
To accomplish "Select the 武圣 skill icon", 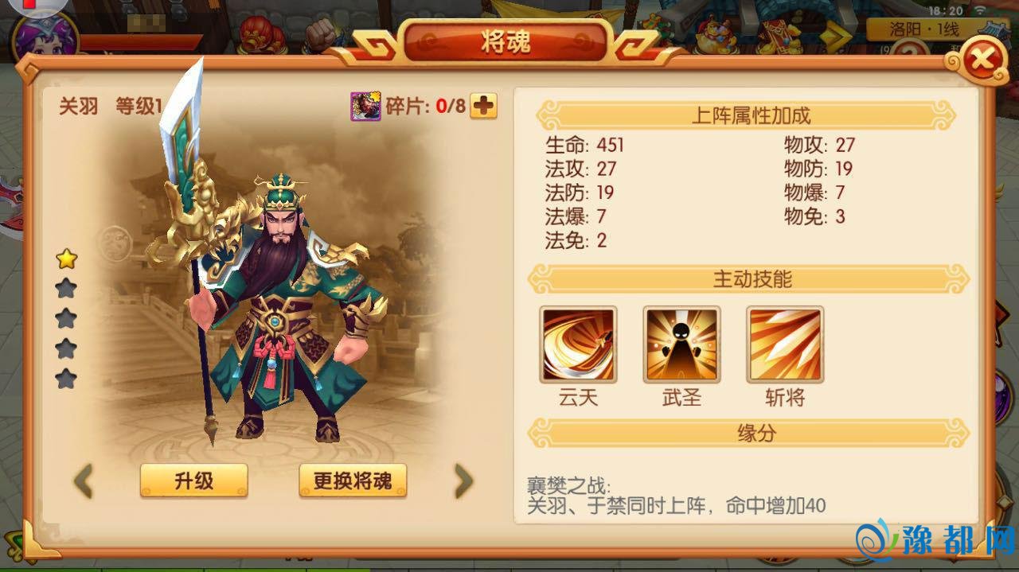I will [681, 344].
